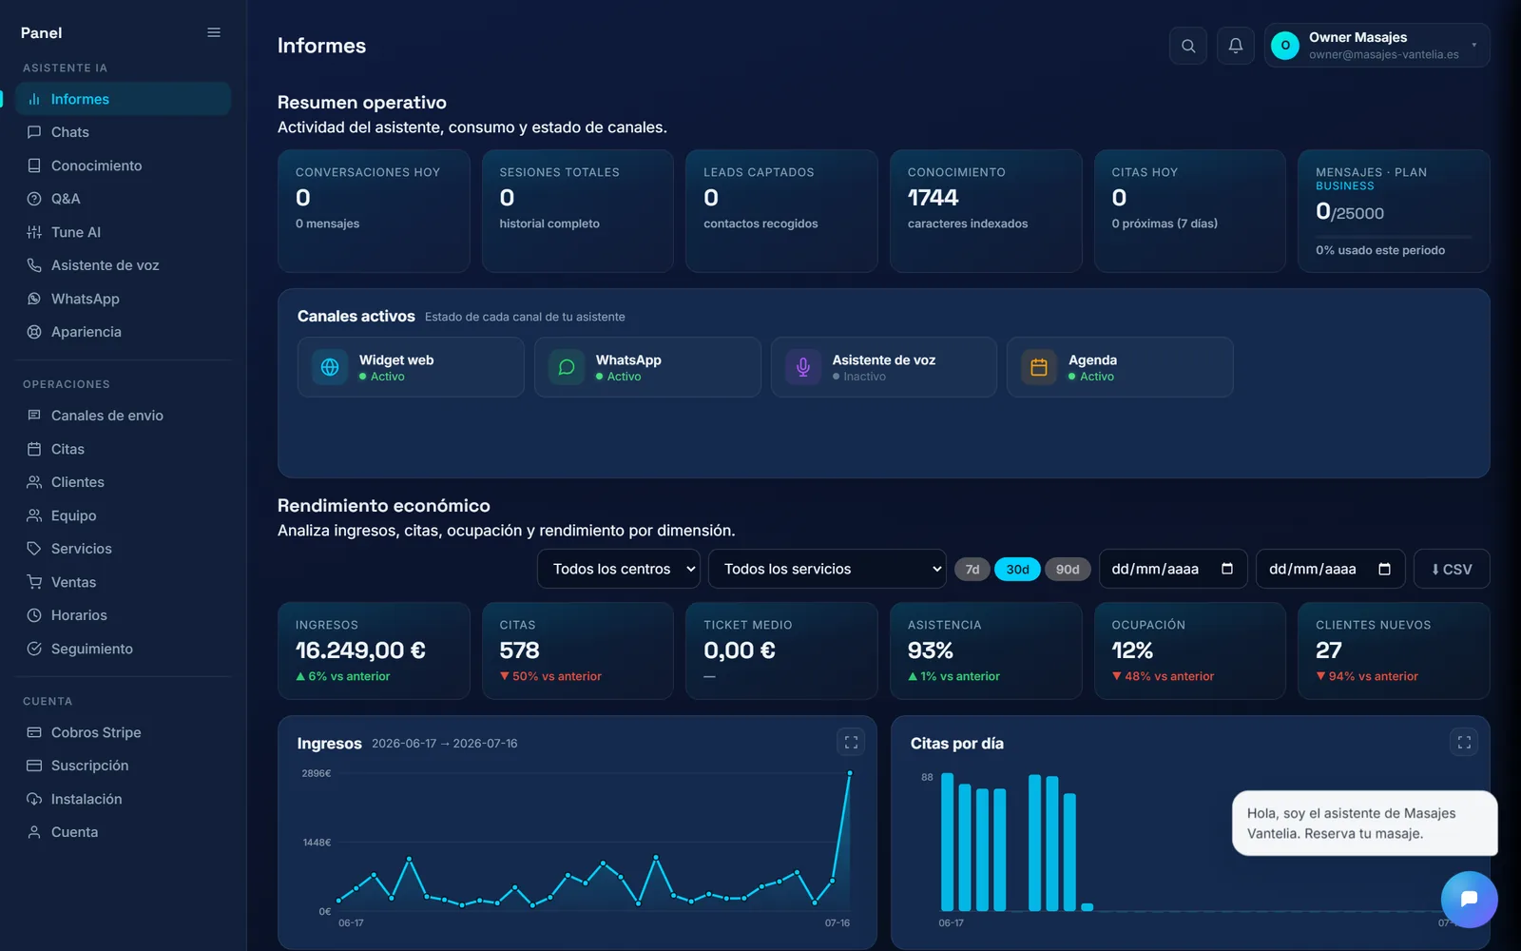Open the Q&A page
This screenshot has width=1521, height=951.
tap(123, 199)
